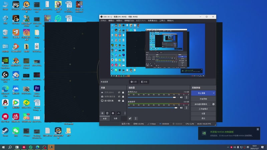Image resolution: width=267 pixels, height=150 pixels.
Task: Expand the 停止直播 button dropdown arrow
Action: [214, 93]
